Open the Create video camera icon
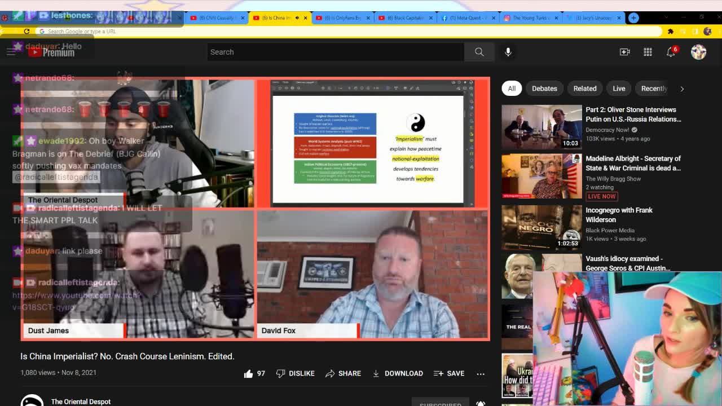The height and width of the screenshot is (406, 722). coord(624,52)
